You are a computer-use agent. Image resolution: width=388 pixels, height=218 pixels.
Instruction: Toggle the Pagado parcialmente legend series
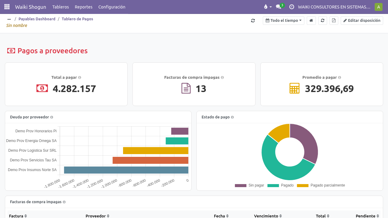(321, 185)
